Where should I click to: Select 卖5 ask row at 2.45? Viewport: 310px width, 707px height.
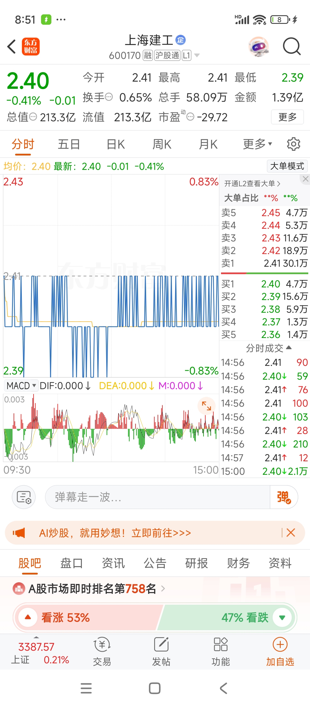264,213
